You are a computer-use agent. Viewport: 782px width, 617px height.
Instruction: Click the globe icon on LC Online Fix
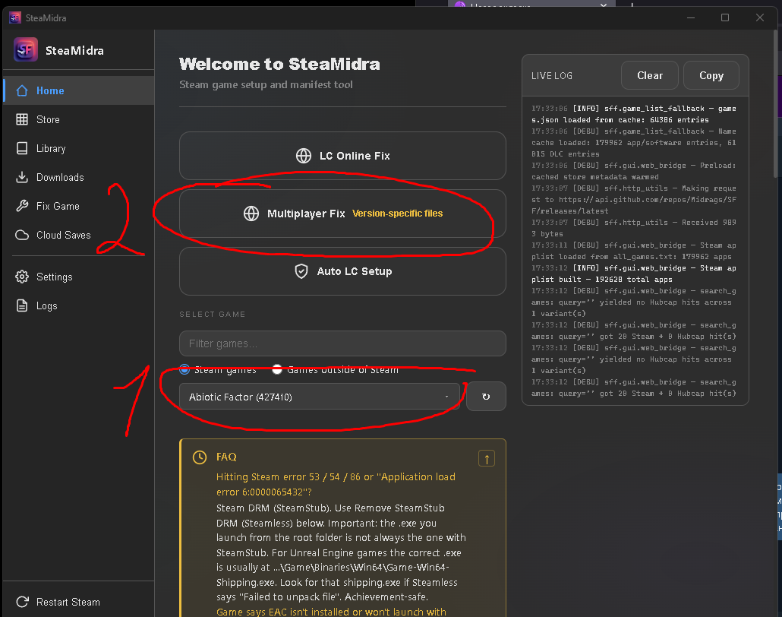(x=303, y=156)
